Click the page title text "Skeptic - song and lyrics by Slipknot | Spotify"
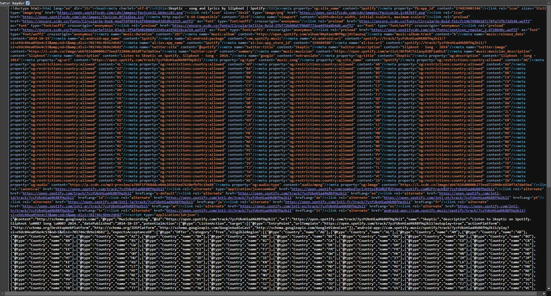This screenshot has width=551, height=296. point(217,8)
